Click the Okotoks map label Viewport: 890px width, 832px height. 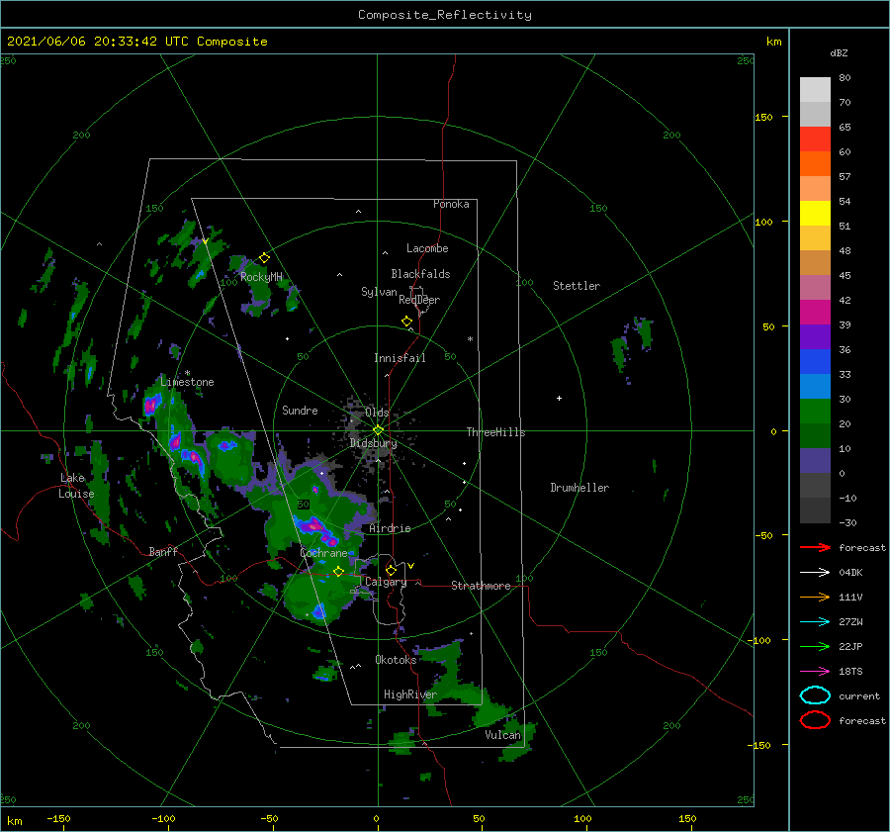[396, 660]
